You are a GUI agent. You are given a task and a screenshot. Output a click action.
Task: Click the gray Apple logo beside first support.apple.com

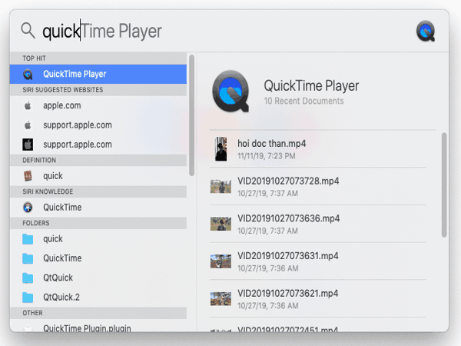pos(28,125)
